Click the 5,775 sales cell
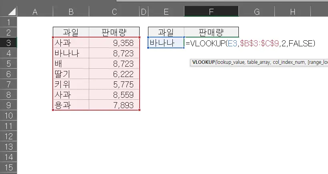This screenshot has height=174, width=328. click(x=114, y=84)
